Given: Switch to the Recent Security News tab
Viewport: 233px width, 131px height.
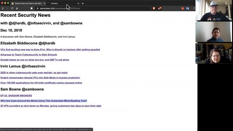Looking at the screenshot, I should pyautogui.click(x=28, y=3).
